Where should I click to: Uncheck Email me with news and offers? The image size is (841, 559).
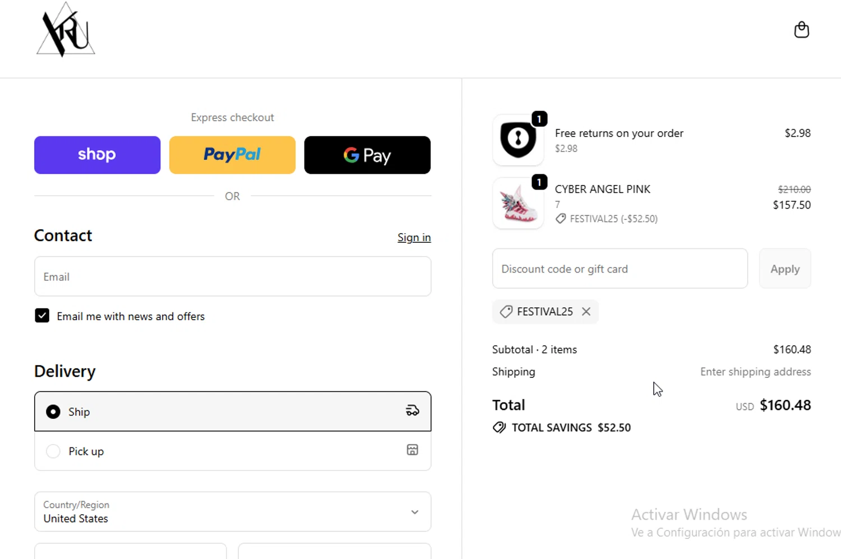point(42,316)
